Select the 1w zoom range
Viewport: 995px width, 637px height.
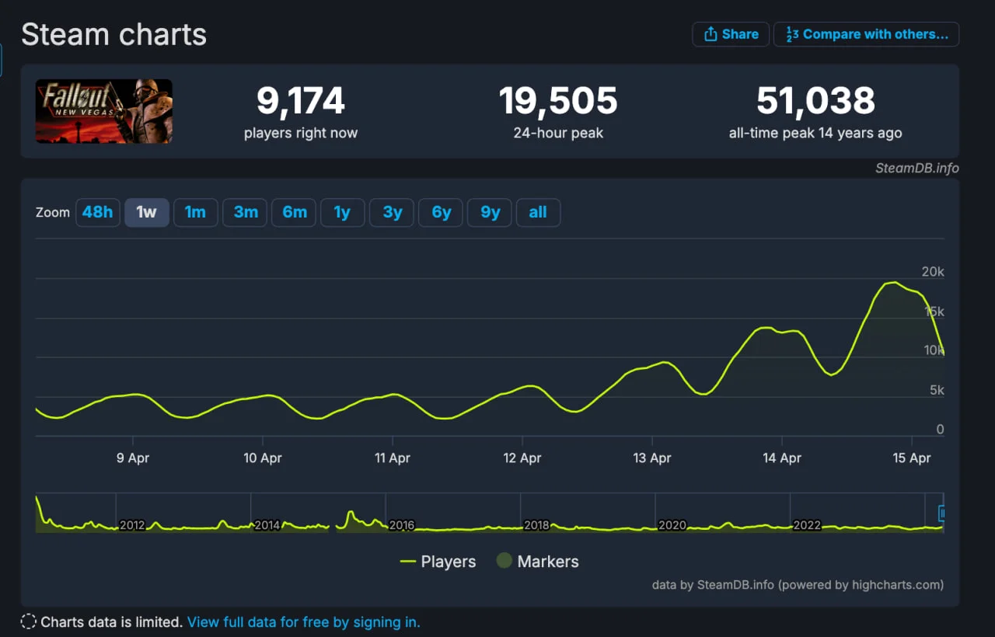coord(146,212)
